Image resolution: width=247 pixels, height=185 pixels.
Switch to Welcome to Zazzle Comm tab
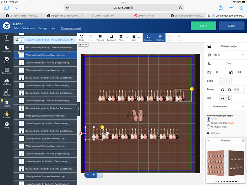coord(64,16)
